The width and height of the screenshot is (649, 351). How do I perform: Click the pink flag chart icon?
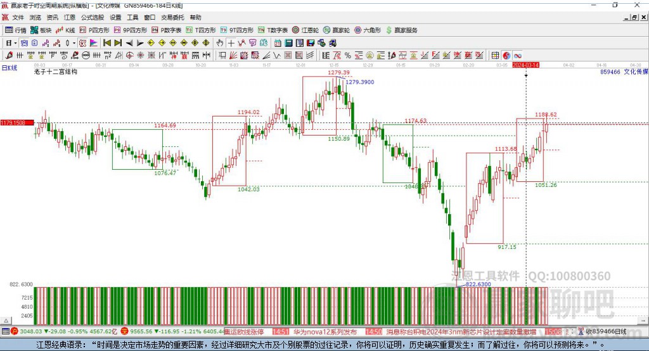[94, 43]
